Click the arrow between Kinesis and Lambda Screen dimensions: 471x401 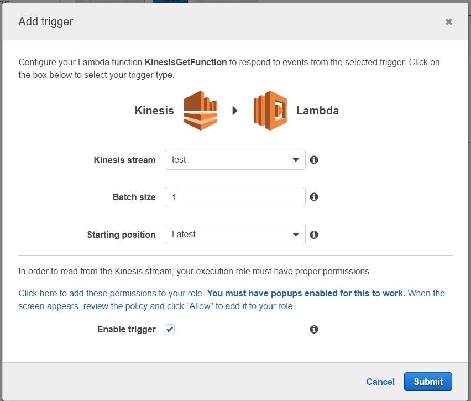tap(235, 111)
